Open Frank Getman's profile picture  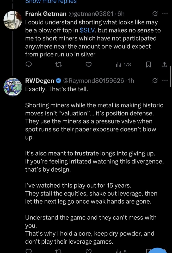pos(13,20)
